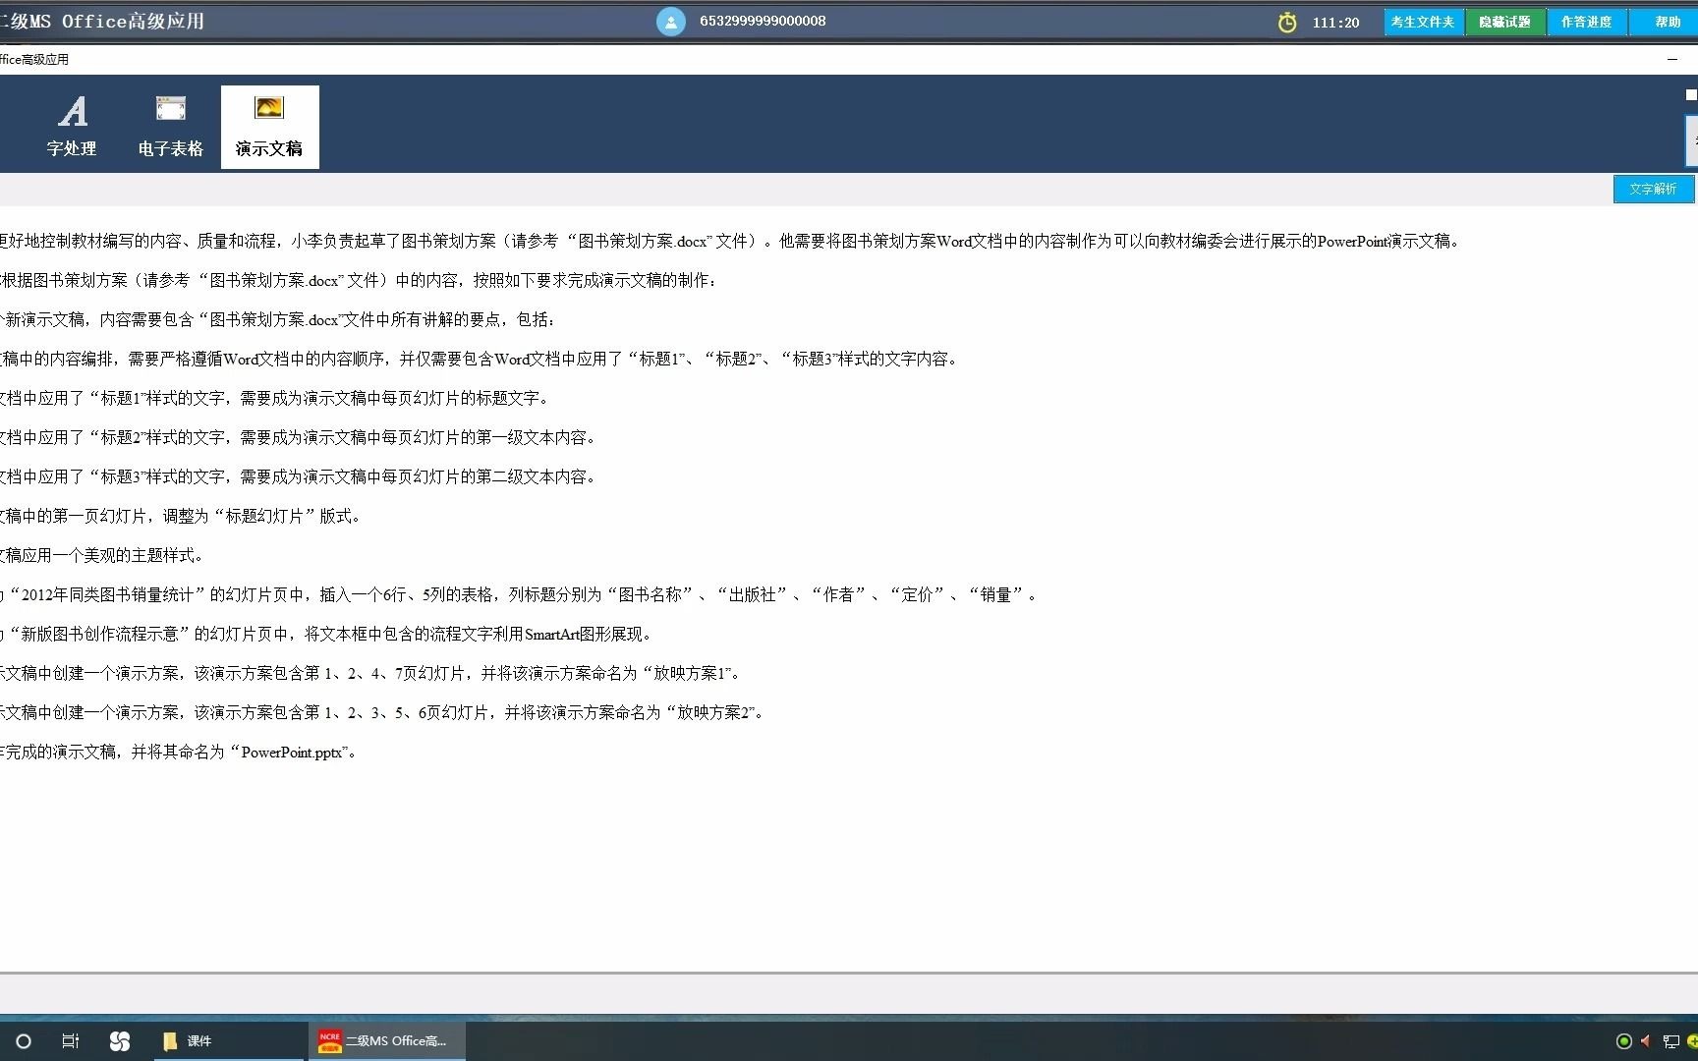1698x1061 pixels.
Task: Click the 帮助 help button
Action: click(1664, 21)
